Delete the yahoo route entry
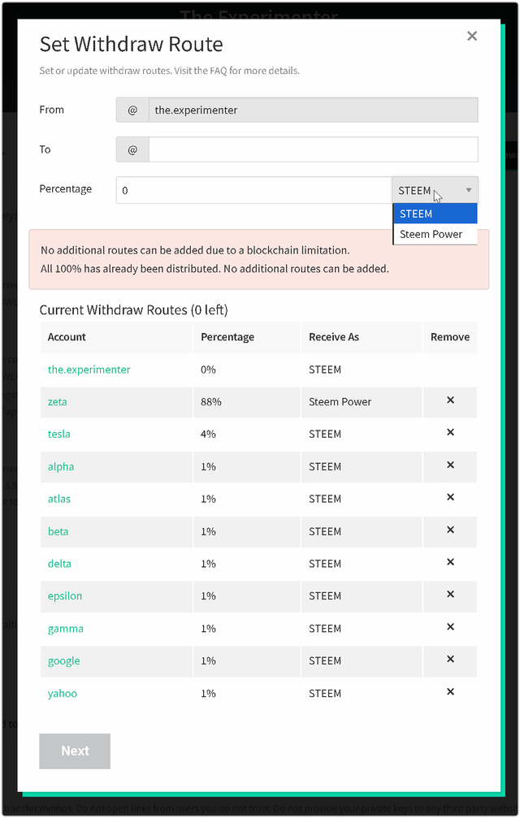 (450, 693)
